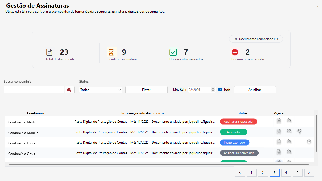
Task: Click document info text in the Assinatura recusada row
Action: point(145,122)
